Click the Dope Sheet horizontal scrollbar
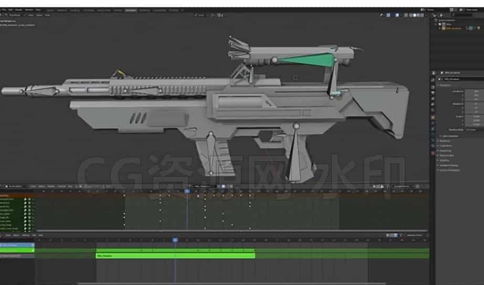 click(x=232, y=231)
